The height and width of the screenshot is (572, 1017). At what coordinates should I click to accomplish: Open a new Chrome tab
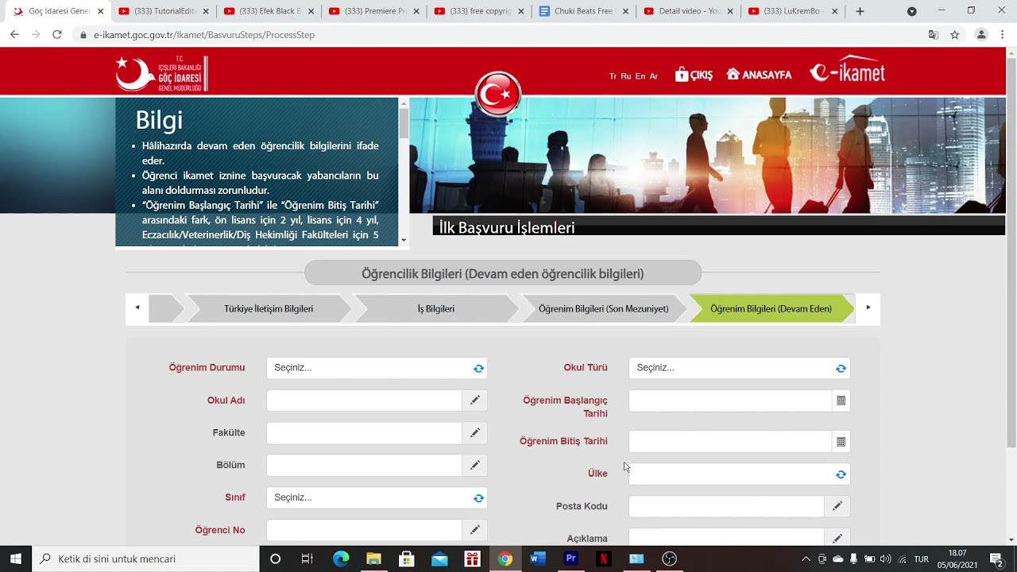tap(860, 11)
